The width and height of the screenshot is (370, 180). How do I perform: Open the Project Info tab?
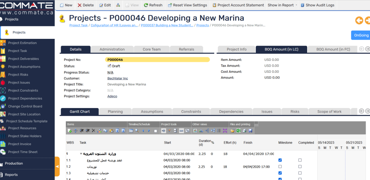click(236, 49)
